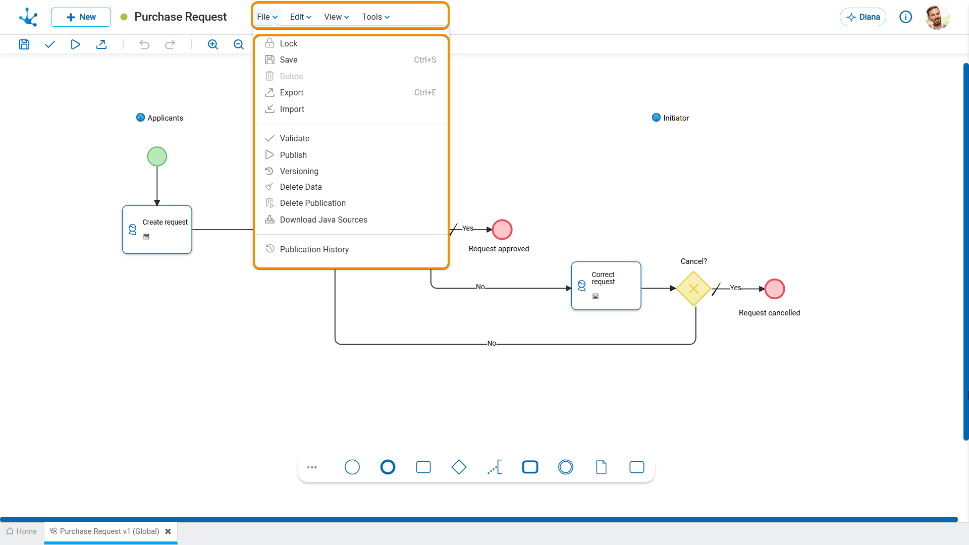Viewport: 969px width, 545px height.
Task: Click the validate checkmark toolbar icon
Action: click(x=49, y=44)
